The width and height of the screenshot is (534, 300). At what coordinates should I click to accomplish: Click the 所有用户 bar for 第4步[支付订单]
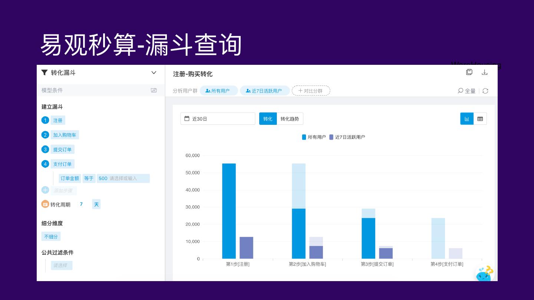click(438, 238)
